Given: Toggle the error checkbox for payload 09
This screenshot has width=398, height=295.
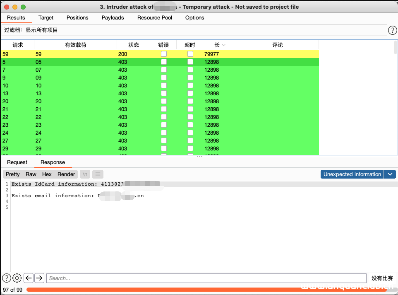Looking at the screenshot, I should tap(164, 77).
